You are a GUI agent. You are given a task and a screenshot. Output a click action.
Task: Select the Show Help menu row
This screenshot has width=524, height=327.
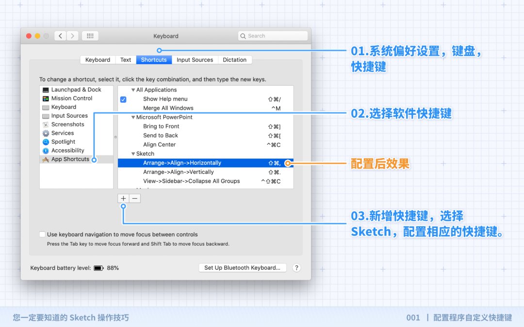pos(206,99)
